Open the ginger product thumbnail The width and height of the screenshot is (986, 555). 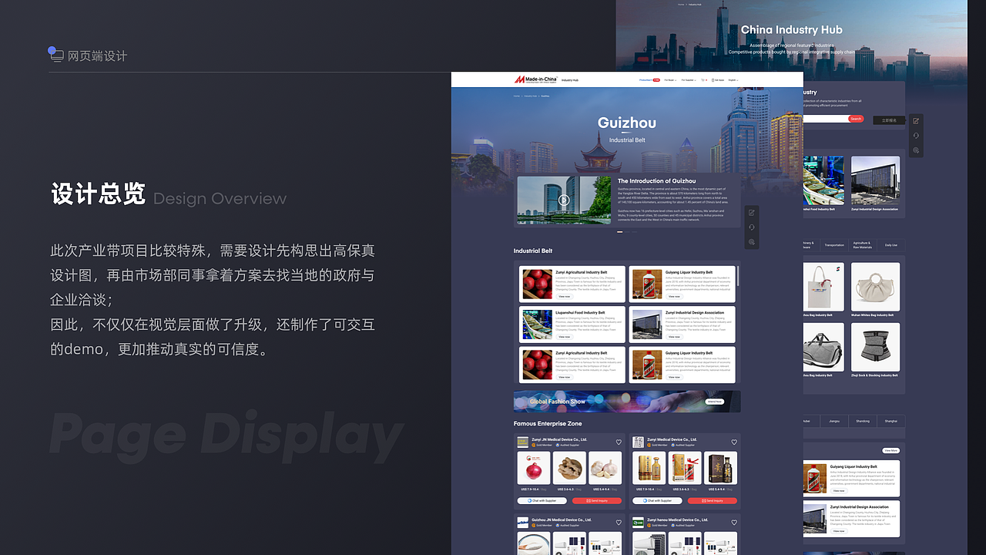tap(569, 468)
